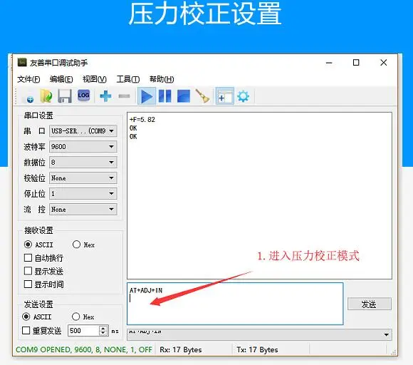Click the 500 ms interval spinner arrows
This screenshot has height=365, width=413.
pyautogui.click(x=103, y=331)
